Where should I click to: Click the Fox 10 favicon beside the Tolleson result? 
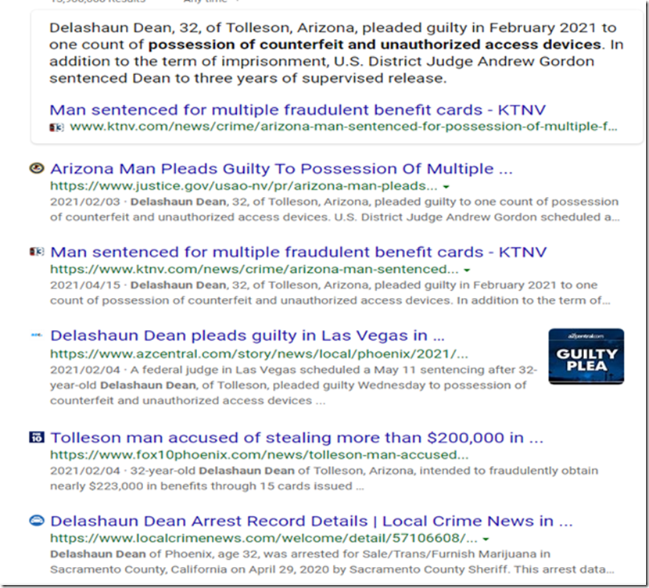pyautogui.click(x=36, y=438)
